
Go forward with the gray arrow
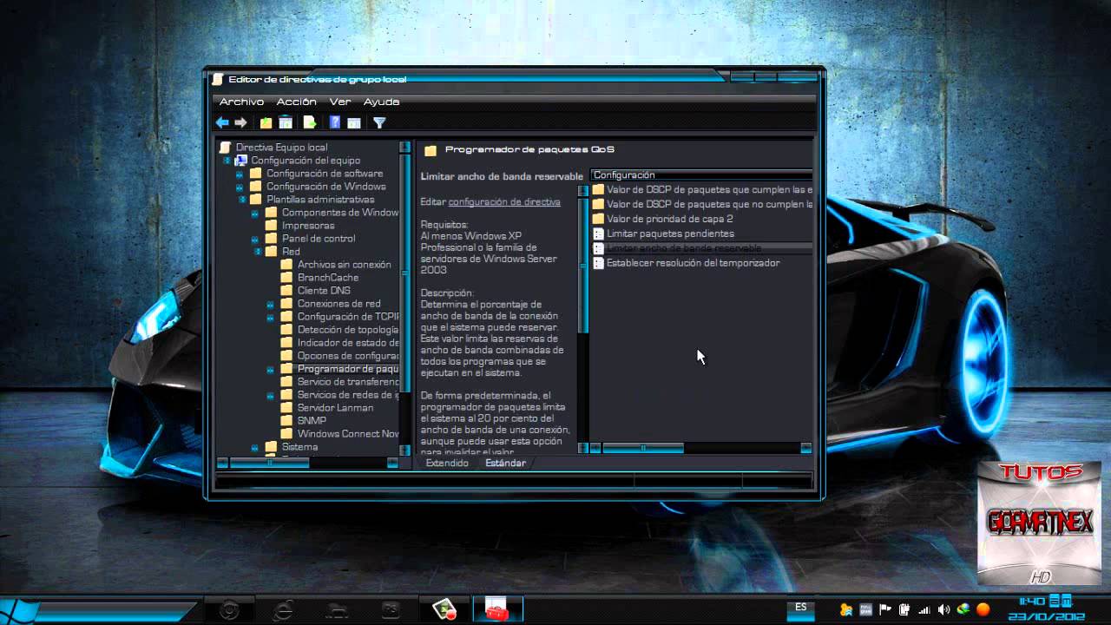click(x=241, y=123)
